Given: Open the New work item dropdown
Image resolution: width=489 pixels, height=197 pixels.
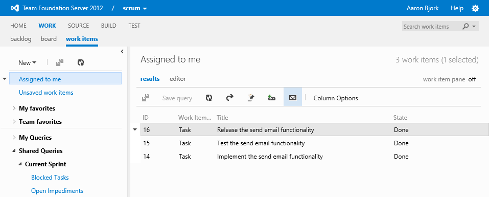Looking at the screenshot, I should (x=27, y=63).
